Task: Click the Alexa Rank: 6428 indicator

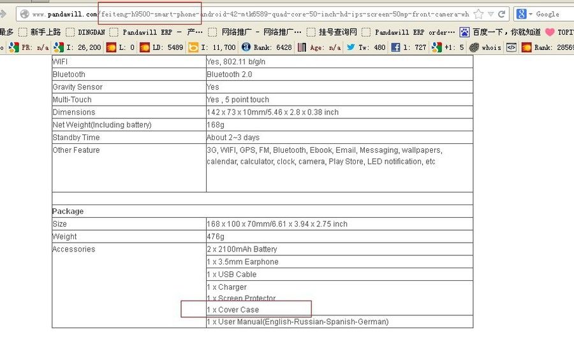Action: pyautogui.click(x=267, y=47)
